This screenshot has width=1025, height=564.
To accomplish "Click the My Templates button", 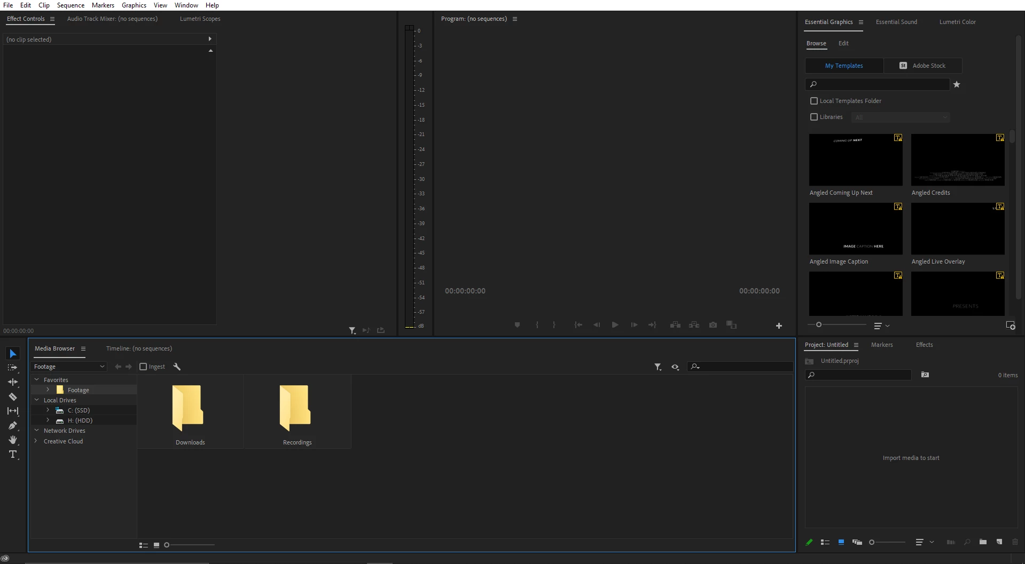I will tap(844, 66).
